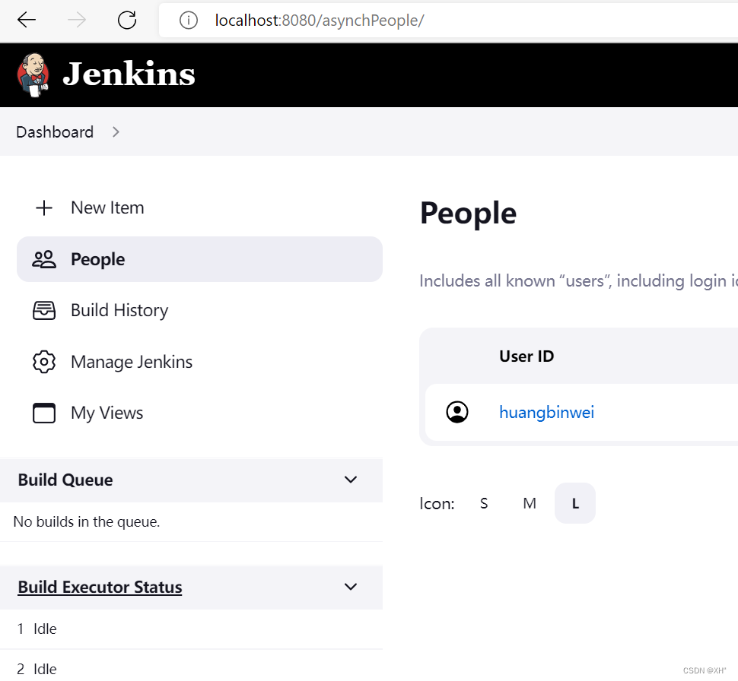The height and width of the screenshot is (681, 738).
Task: Expand the Dashboard breadcrumb chevron
Action: click(x=116, y=132)
